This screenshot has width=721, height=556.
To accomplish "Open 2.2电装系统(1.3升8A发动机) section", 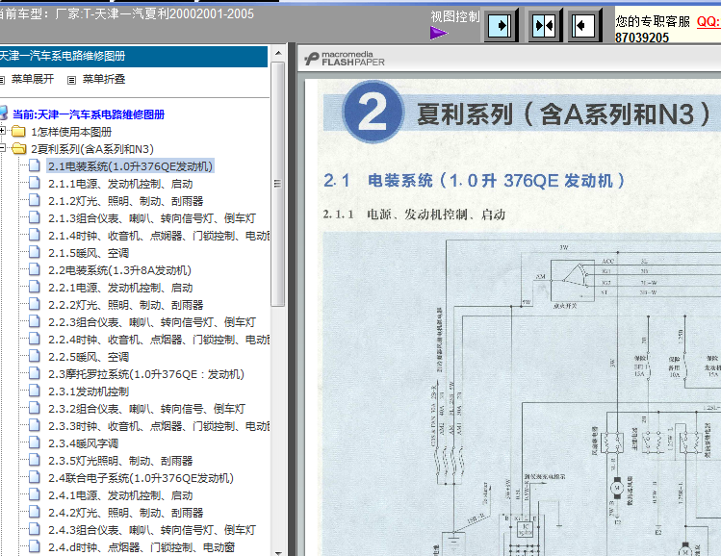I will tap(119, 270).
